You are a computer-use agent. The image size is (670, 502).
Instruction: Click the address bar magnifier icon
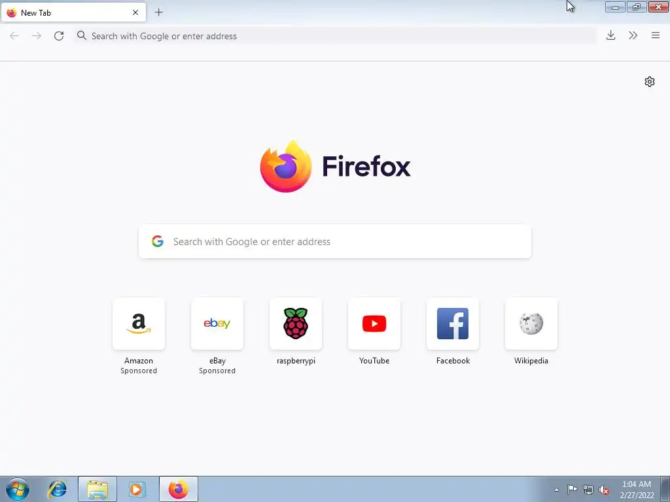pos(82,35)
